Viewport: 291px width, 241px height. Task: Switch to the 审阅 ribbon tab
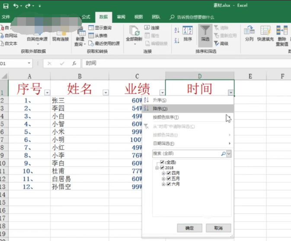(121, 17)
